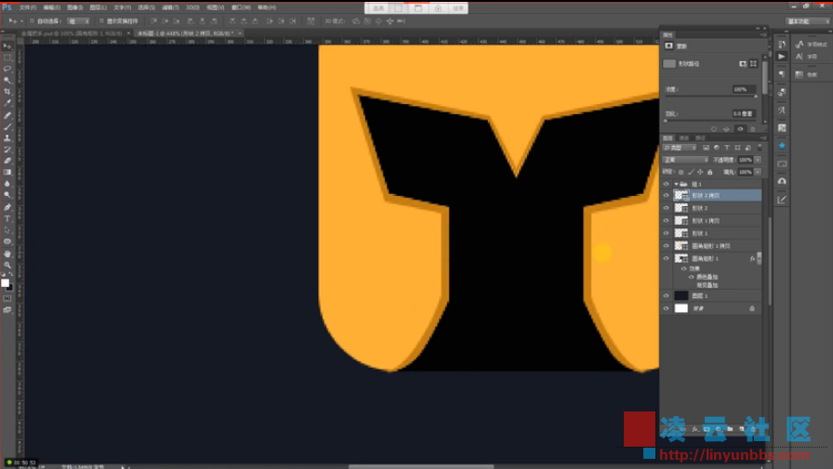The width and height of the screenshot is (833, 469).
Task: Select the Lasso tool
Action: 7,69
